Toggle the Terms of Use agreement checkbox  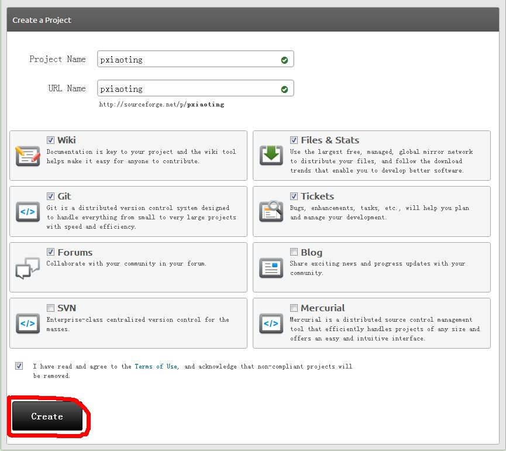tap(19, 366)
